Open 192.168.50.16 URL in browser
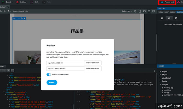 pyautogui.click(x=93, y=69)
